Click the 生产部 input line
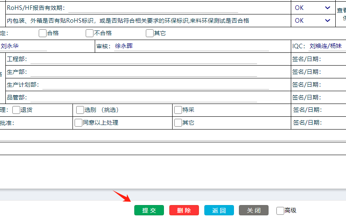 click(x=143, y=72)
